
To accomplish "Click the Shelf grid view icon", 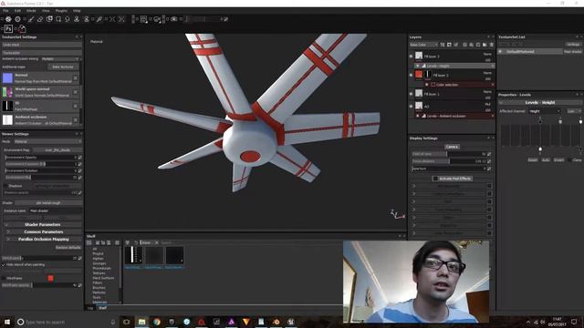I will [118, 242].
